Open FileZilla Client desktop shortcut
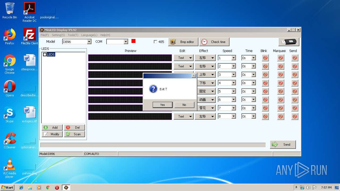340x191 pixels. pyautogui.click(x=29, y=37)
